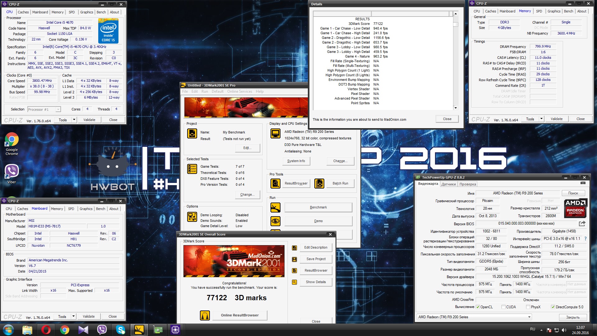Click Batch Run button in Pro Tools
Screen dimensions: 597x336
[x=340, y=183]
